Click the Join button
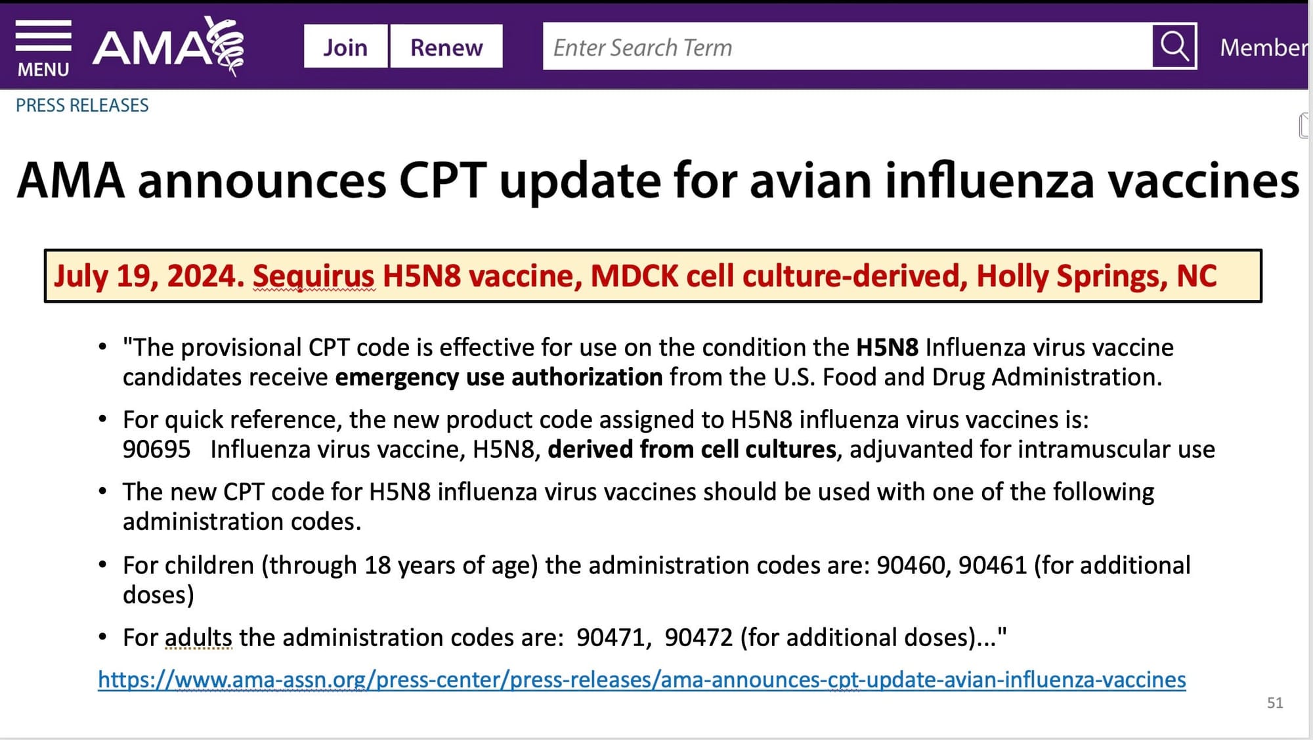1313x740 pixels. pos(345,47)
